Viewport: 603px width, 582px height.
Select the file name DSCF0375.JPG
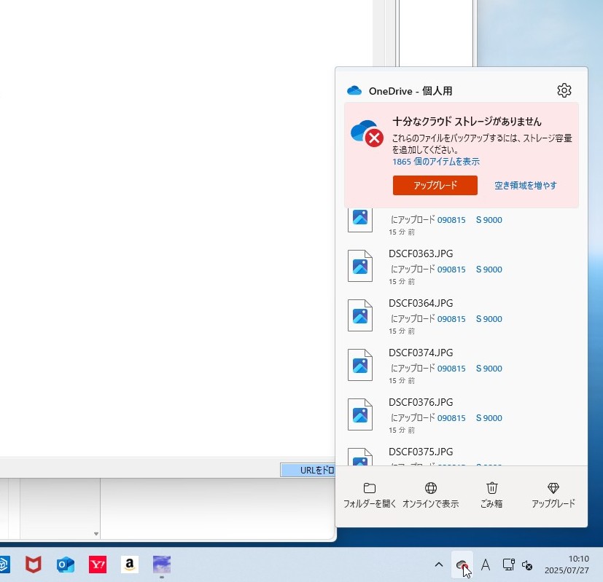(421, 452)
